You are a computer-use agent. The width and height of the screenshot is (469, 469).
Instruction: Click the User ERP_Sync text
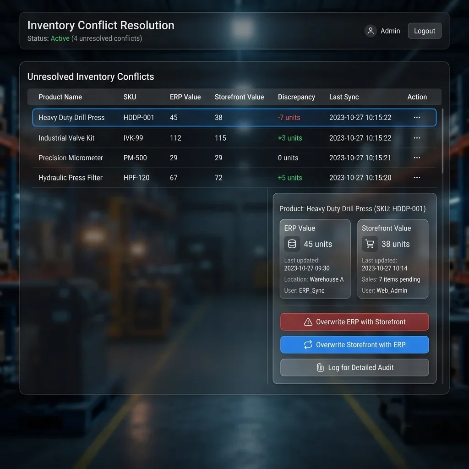point(304,290)
